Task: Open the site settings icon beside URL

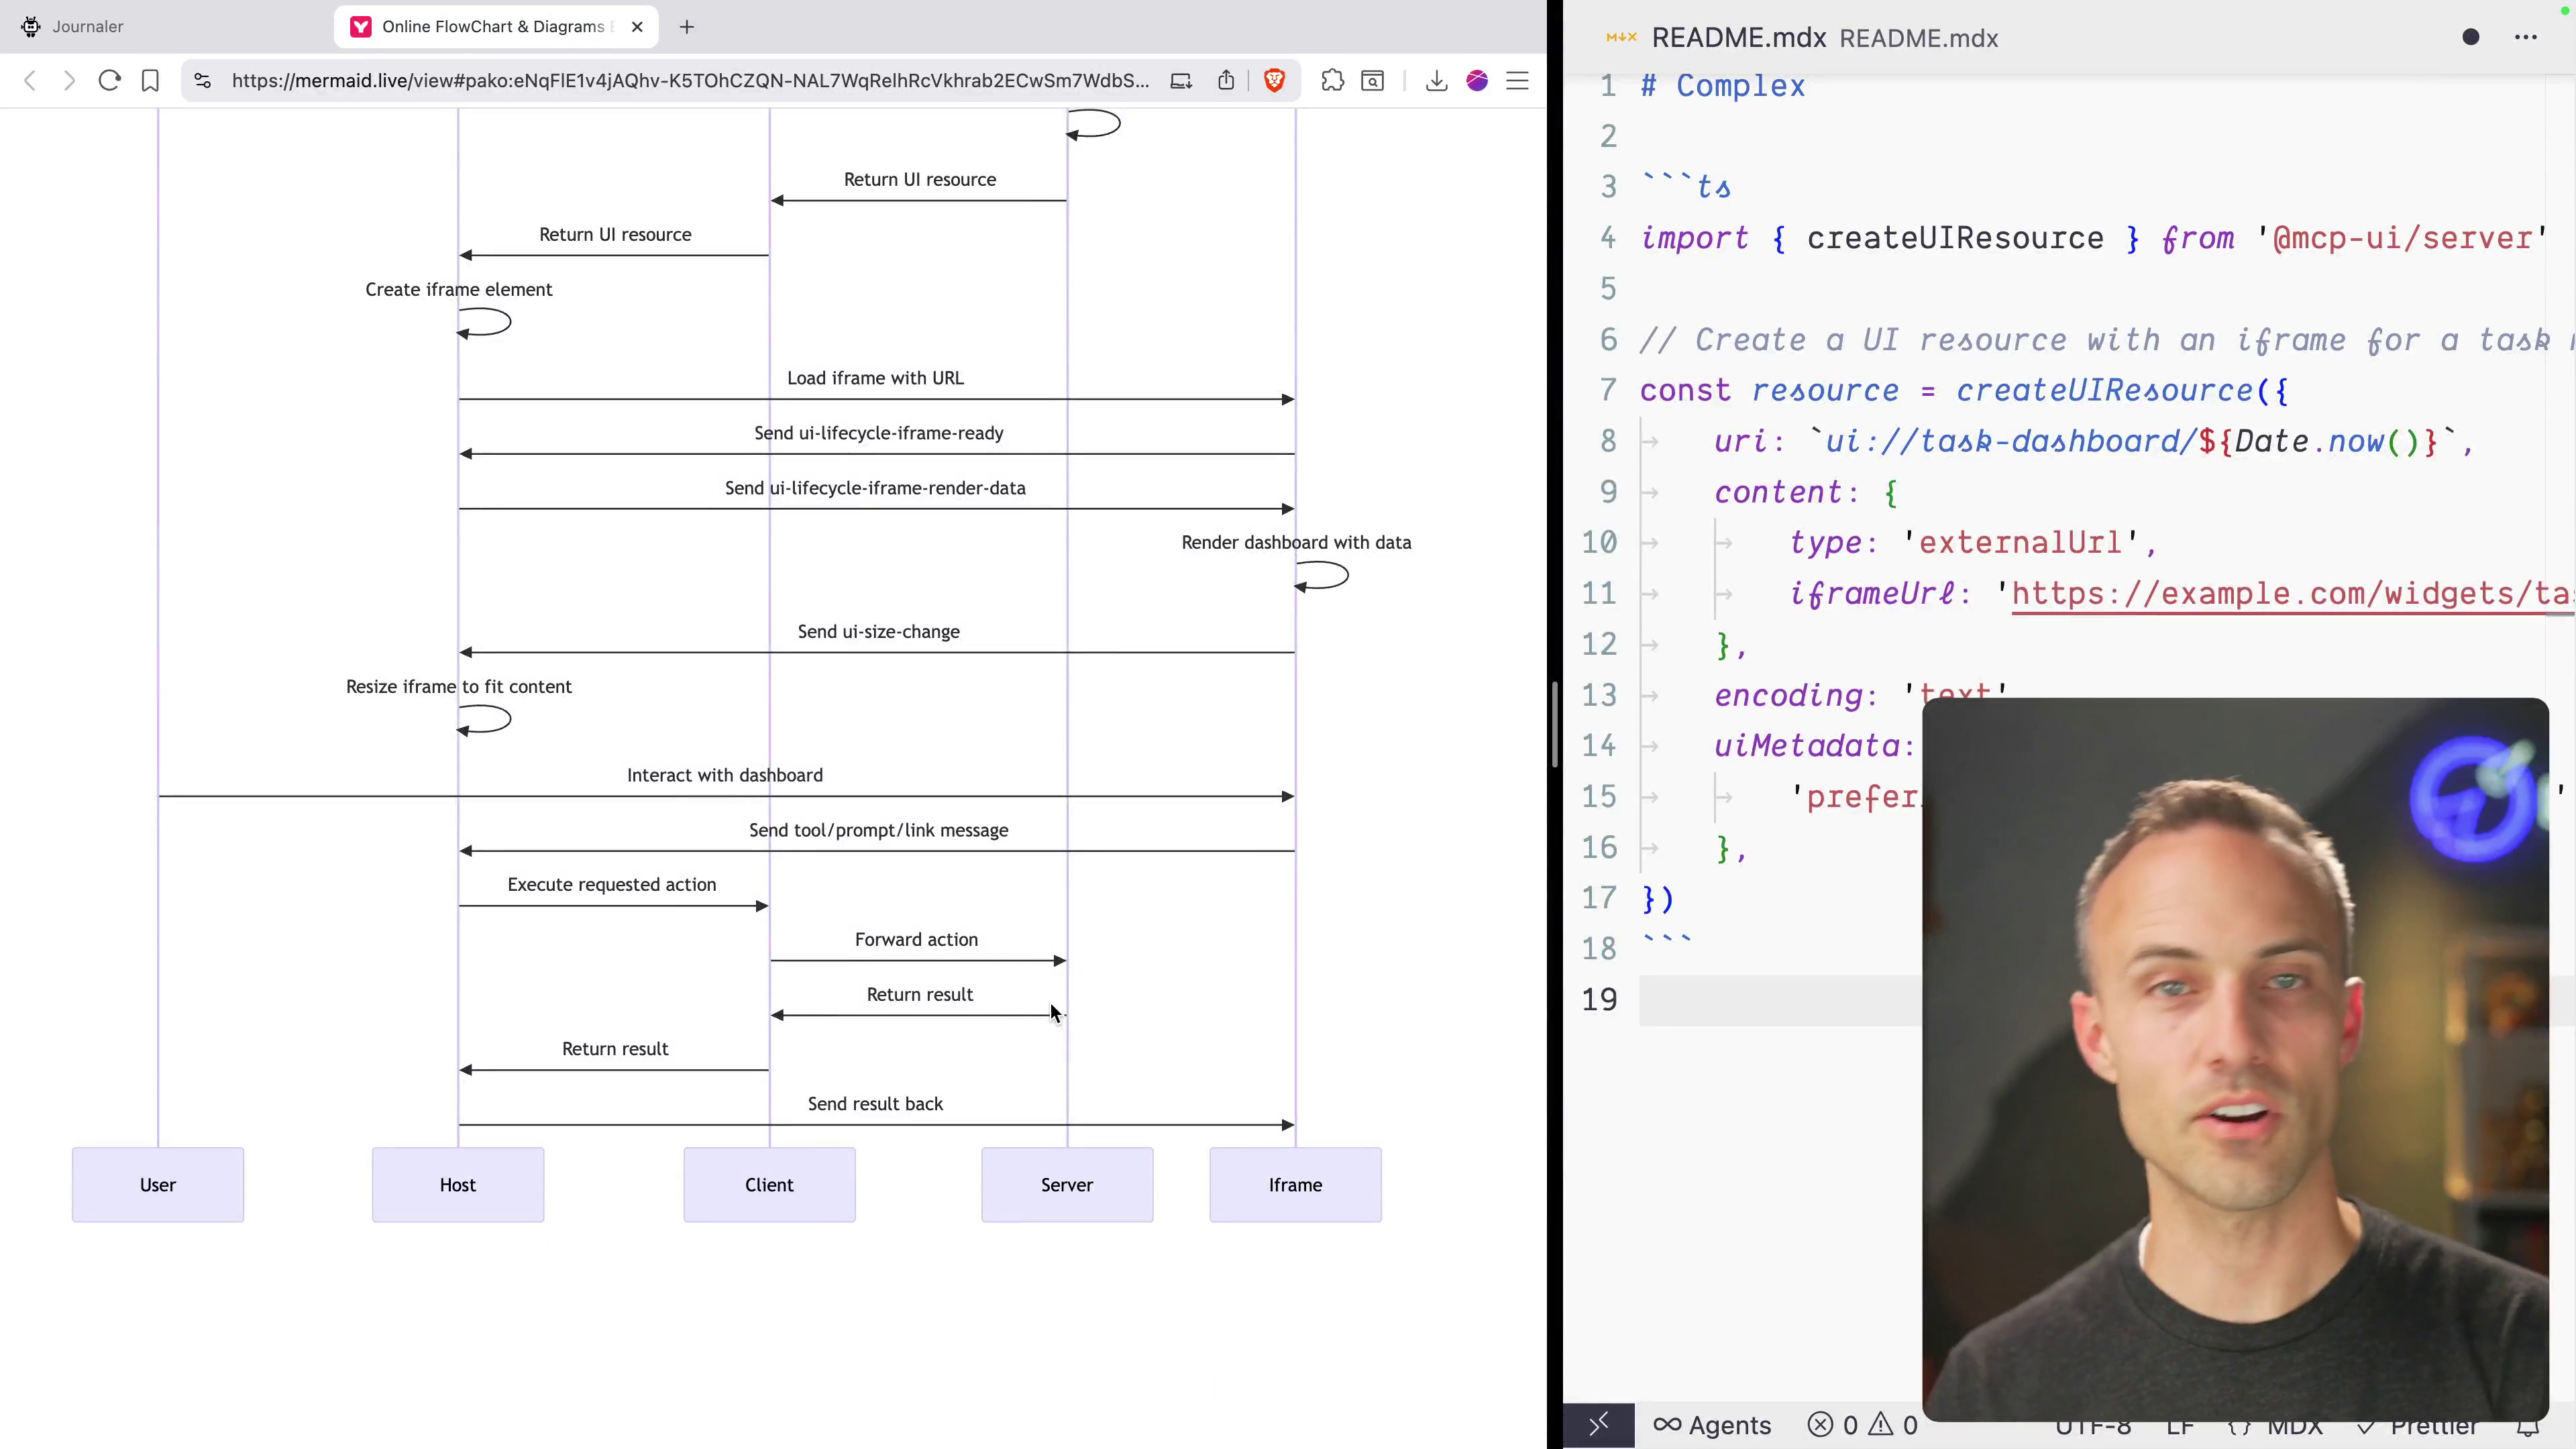Action: click(x=203, y=81)
